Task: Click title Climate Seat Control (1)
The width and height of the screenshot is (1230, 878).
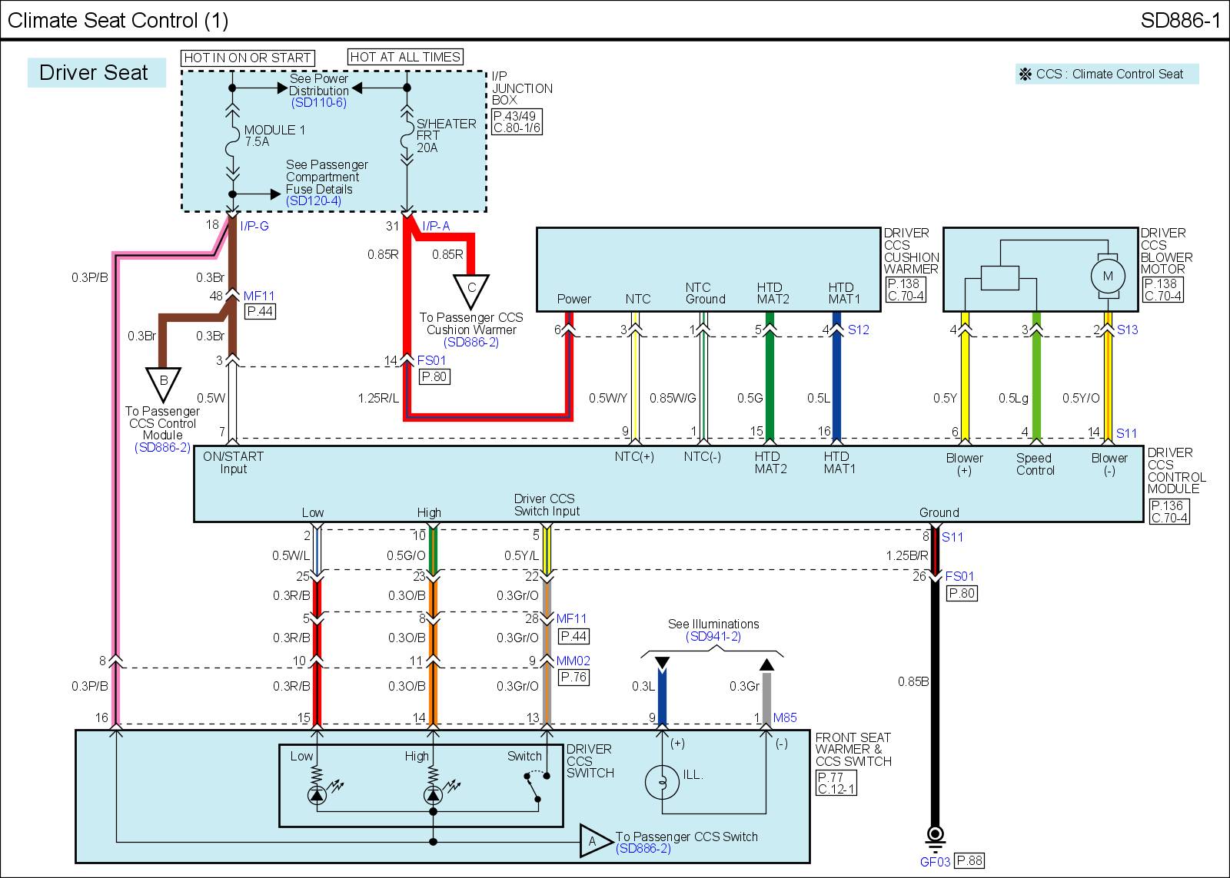Action: 118,20
